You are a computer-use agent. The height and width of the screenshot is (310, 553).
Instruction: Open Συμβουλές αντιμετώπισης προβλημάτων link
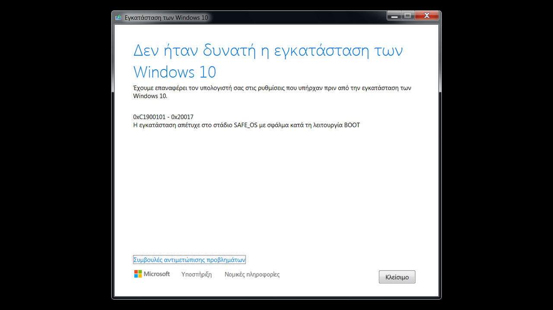189,260
